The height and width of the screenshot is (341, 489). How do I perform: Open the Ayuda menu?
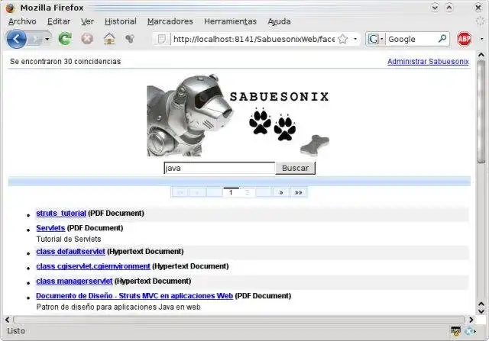click(x=279, y=21)
